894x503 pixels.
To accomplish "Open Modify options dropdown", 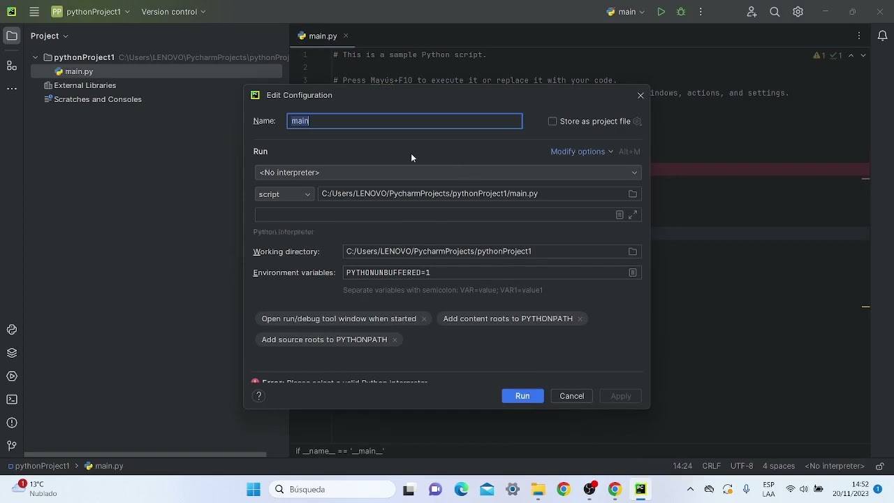I will pyautogui.click(x=582, y=152).
